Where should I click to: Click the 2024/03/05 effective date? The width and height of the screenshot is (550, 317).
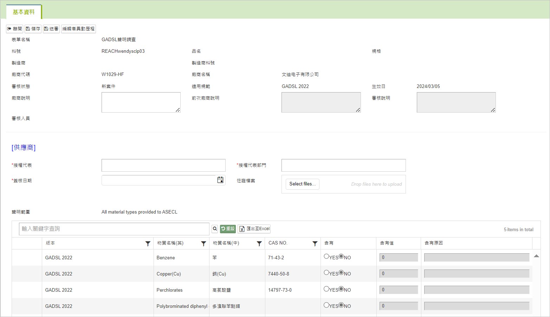428,86
